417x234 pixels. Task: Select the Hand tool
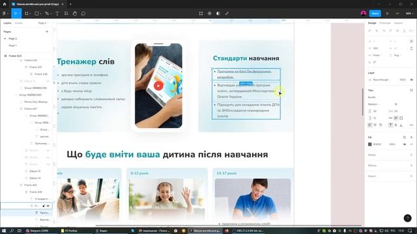(75, 14)
